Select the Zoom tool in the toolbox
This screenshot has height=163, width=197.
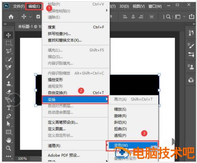[x=8, y=148]
